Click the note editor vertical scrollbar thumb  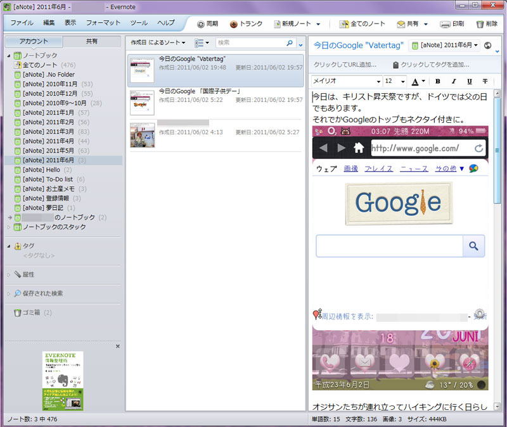pyautogui.click(x=497, y=150)
